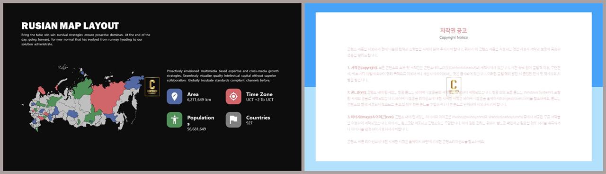Click the gray flag Countries icon
606x174 pixels.
pyautogui.click(x=233, y=120)
